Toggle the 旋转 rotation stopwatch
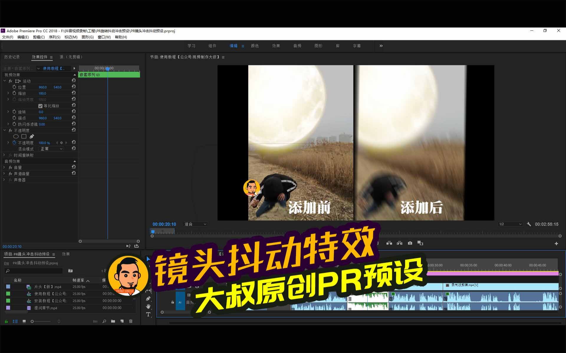This screenshot has height=353, width=566. (14, 112)
